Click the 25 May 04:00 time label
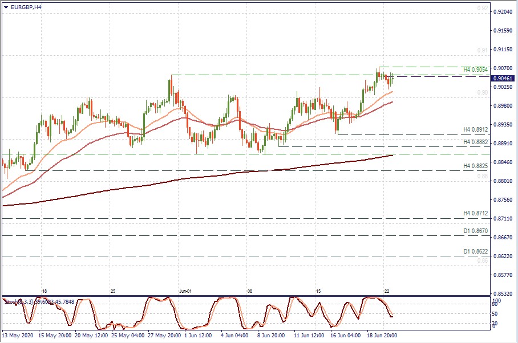518x343 pixels. click(128, 336)
